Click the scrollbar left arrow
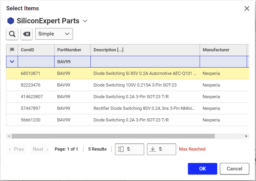 pyautogui.click(x=9, y=136)
